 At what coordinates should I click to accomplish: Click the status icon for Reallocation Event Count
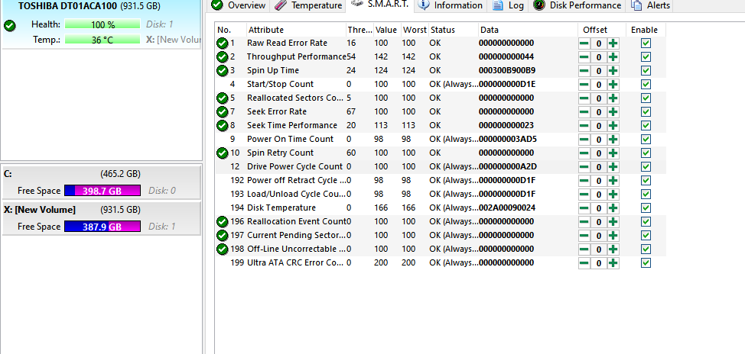pyautogui.click(x=222, y=222)
